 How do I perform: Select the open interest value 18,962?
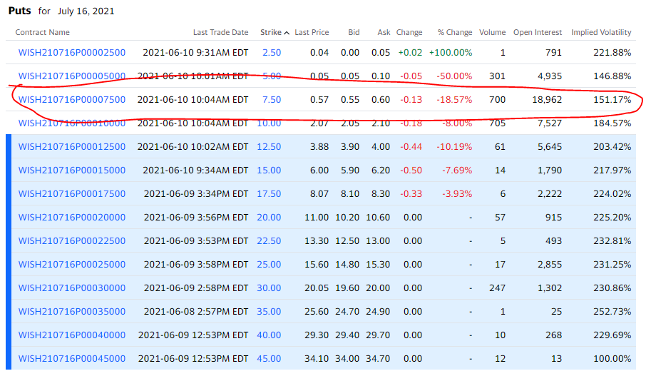(547, 99)
